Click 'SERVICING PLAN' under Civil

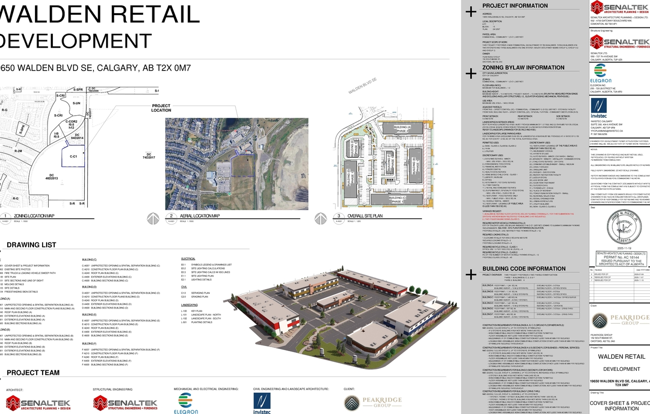coord(201,293)
